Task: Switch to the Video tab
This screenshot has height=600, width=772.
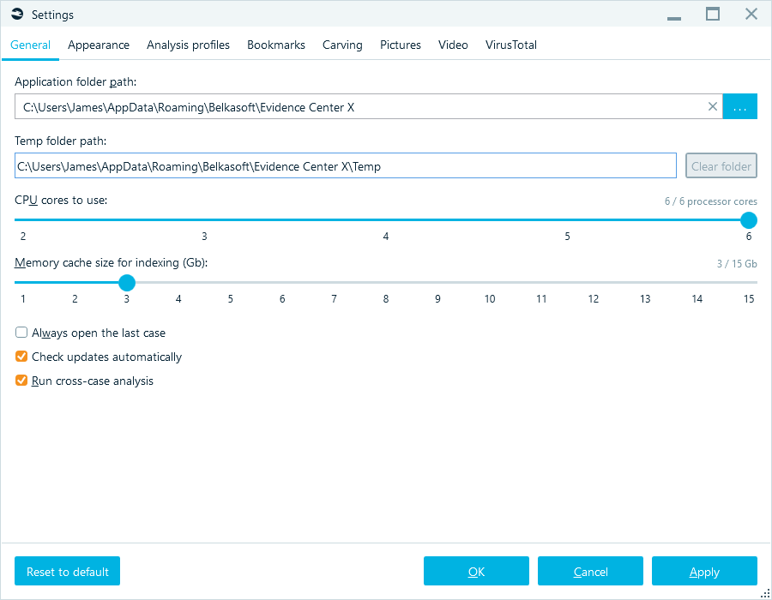Action: tap(453, 45)
